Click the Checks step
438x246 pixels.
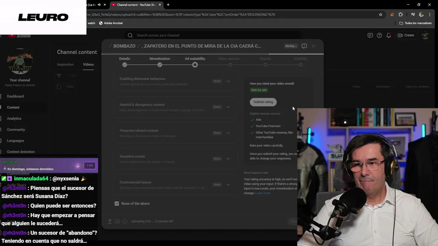(x=265, y=61)
